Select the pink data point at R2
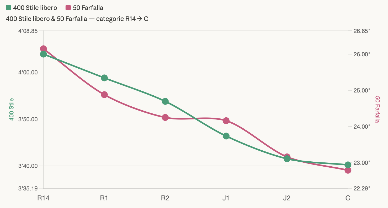 165,117
